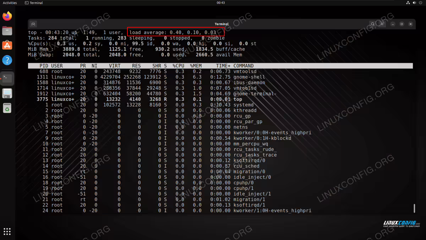This screenshot has width=426, height=240.
Task: Click the volume icon in top bar
Action: coord(415,3)
